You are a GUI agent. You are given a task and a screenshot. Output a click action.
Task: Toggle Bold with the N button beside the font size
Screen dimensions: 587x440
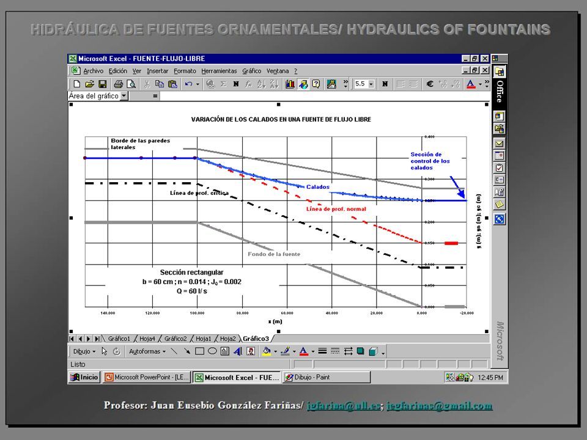point(385,84)
